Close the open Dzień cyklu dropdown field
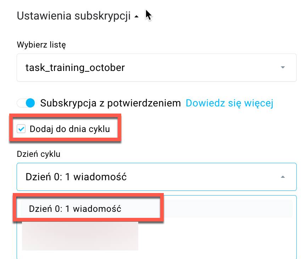The height and width of the screenshot is (259, 302). [156, 177]
